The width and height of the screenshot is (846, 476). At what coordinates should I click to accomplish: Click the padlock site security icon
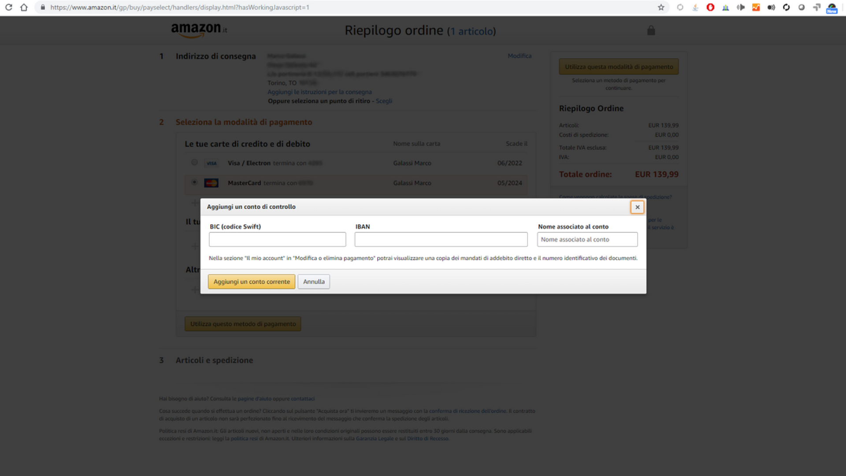point(43,7)
